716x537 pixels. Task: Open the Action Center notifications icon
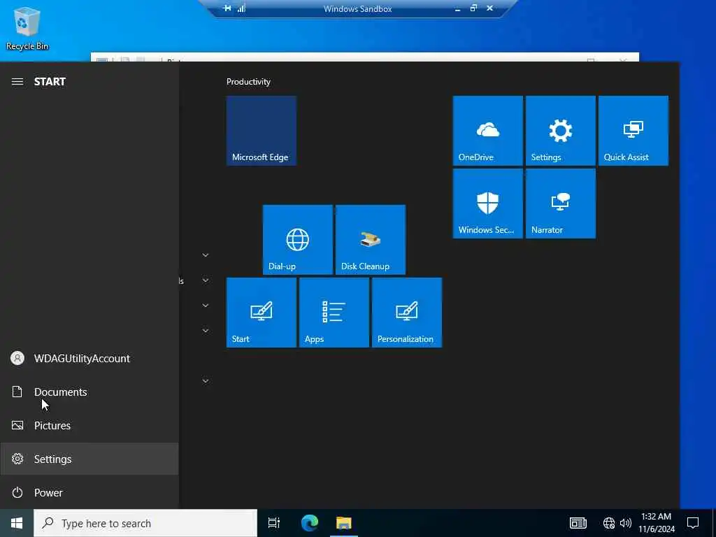tap(693, 523)
